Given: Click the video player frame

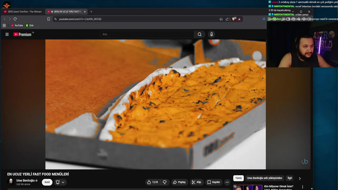Looking at the screenshot, I should tap(156, 104).
